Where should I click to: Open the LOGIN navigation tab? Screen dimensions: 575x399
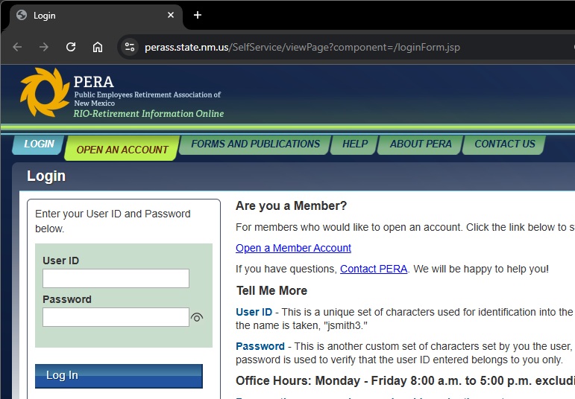click(x=39, y=144)
